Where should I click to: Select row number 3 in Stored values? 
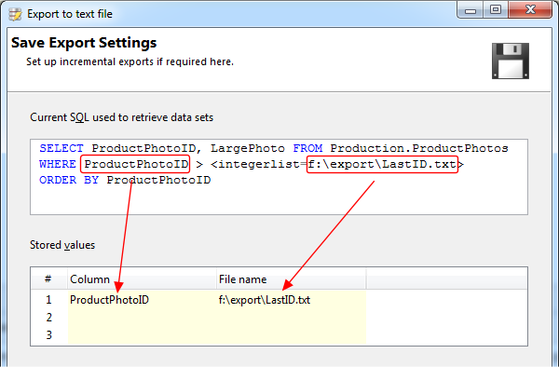tap(48, 335)
